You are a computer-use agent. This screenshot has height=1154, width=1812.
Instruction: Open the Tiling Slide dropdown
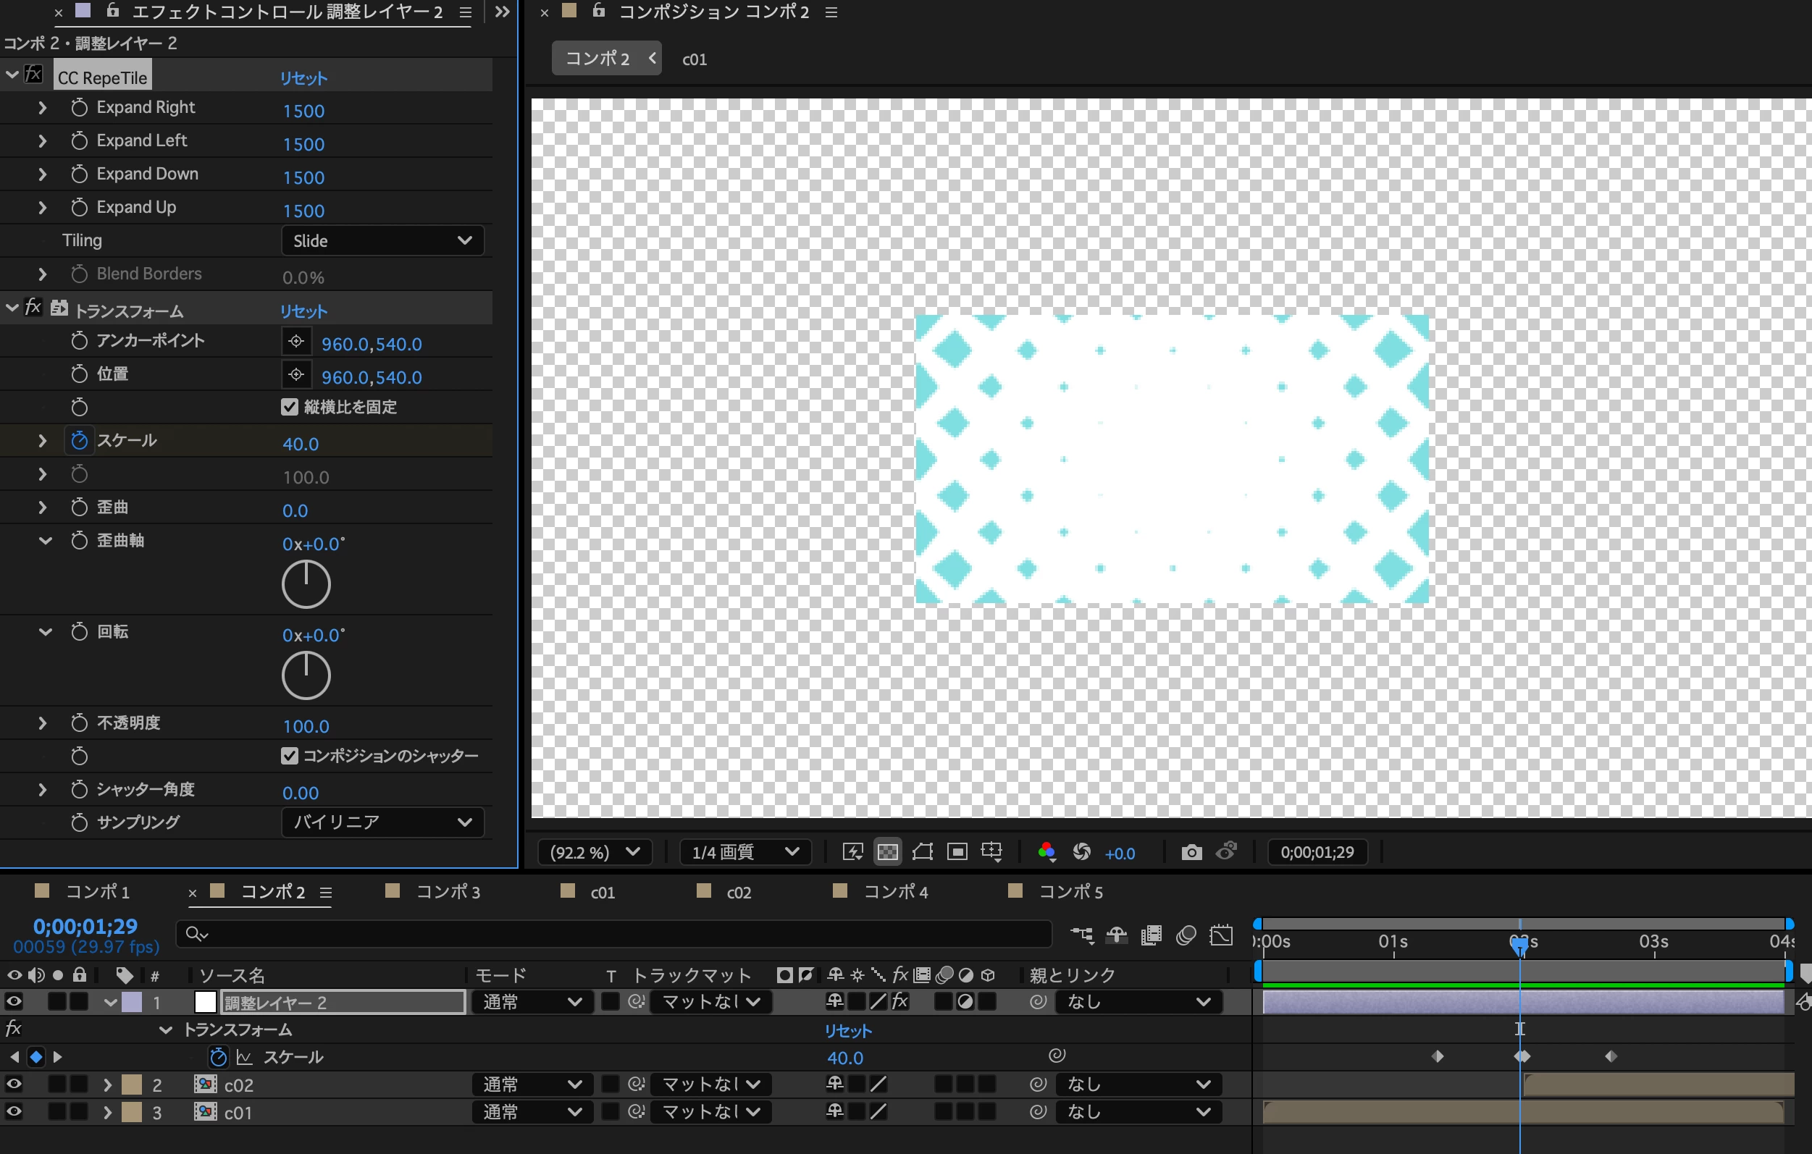[x=382, y=241]
